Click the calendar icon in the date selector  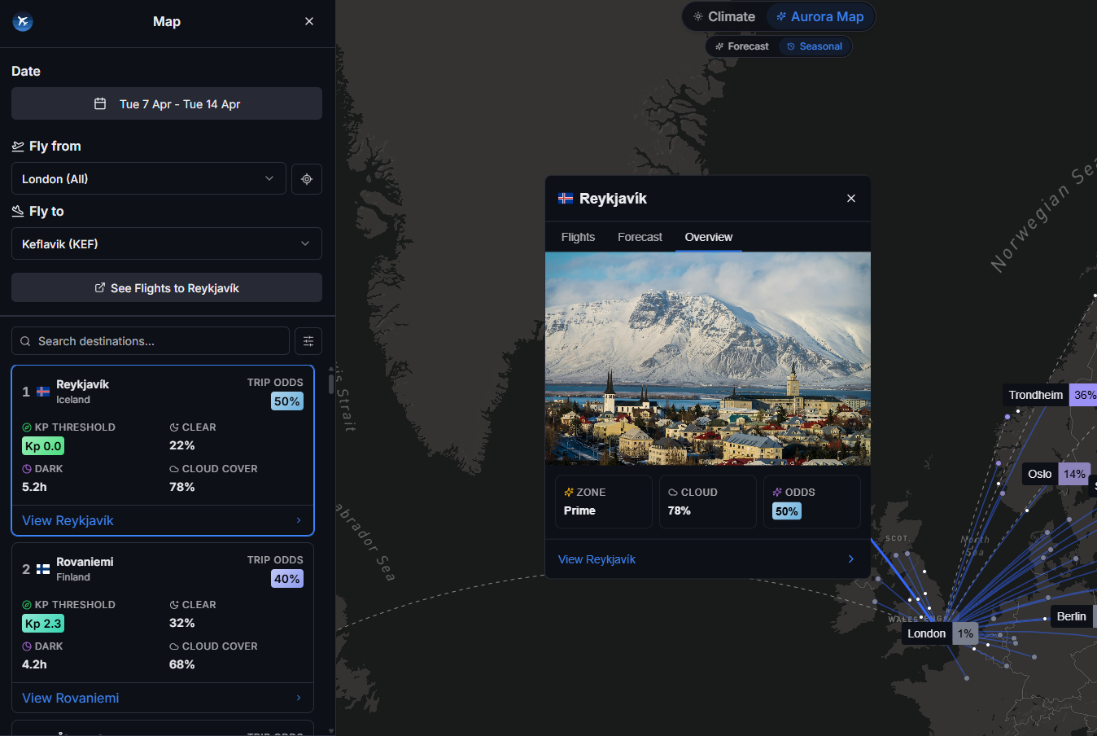pyautogui.click(x=101, y=103)
